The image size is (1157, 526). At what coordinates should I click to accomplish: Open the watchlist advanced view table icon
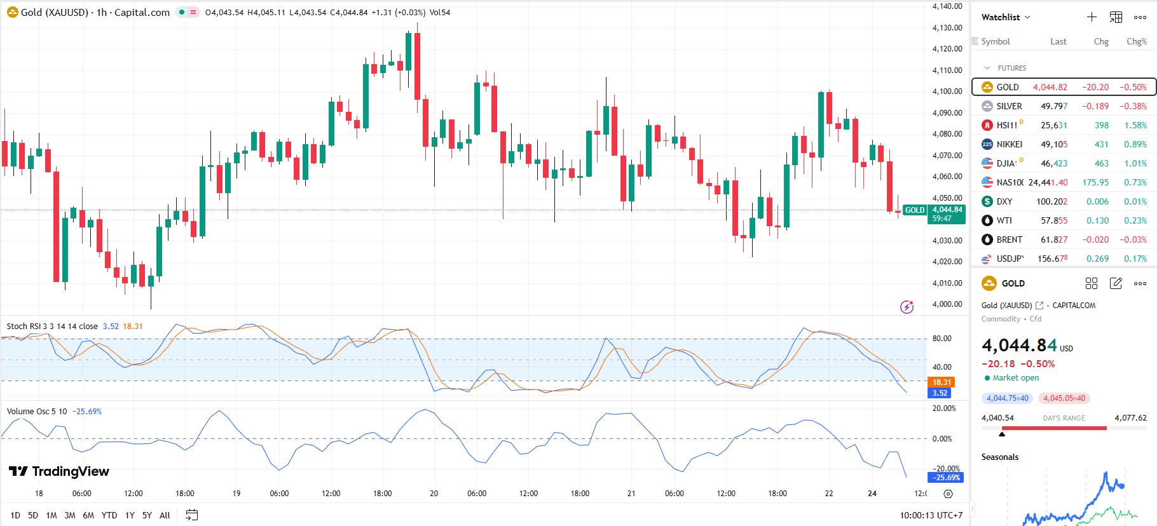(1116, 17)
